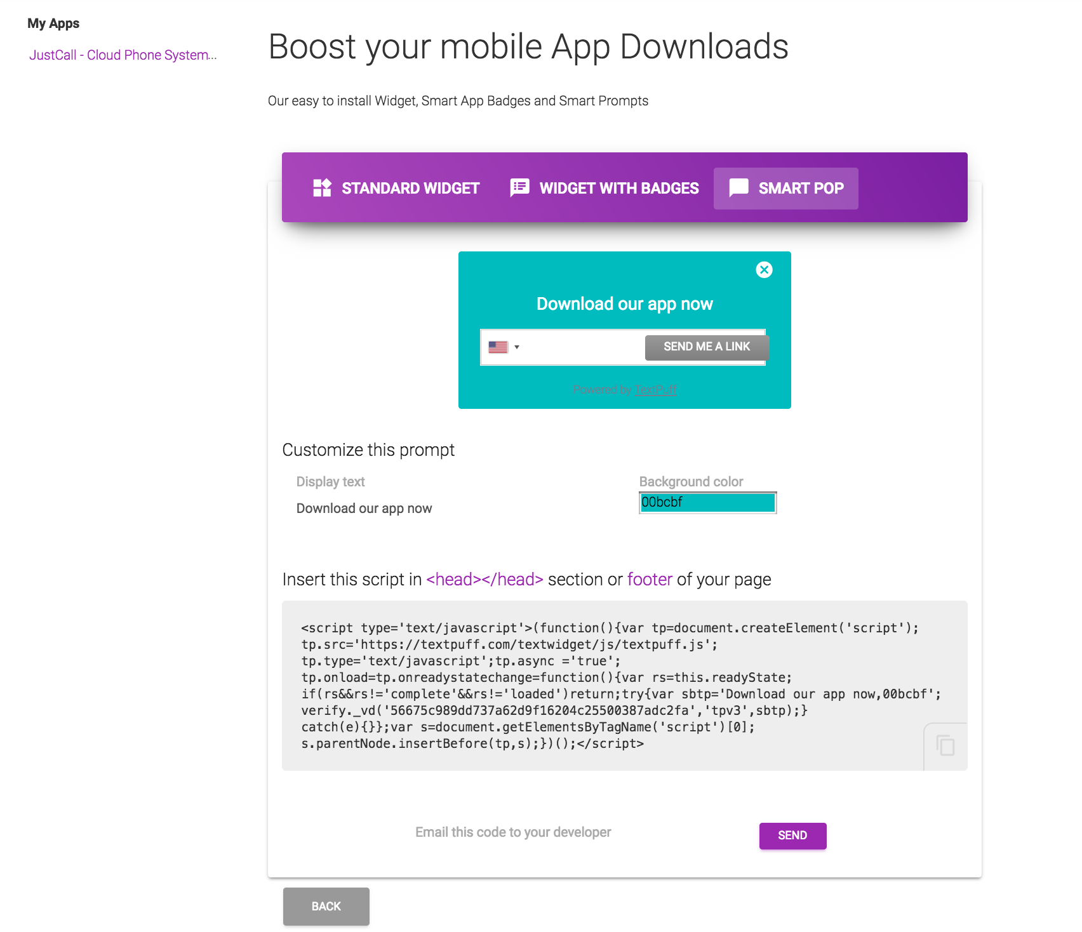Viewport: 1082px width, 932px height.
Task: Close the Download our app prompt
Action: [x=764, y=270]
